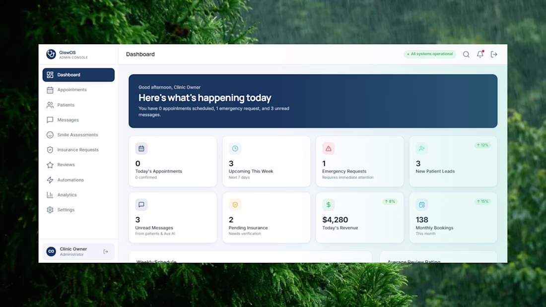The image size is (546, 307).
Task: Click the Insurance Requests shield icon
Action: (x=50, y=150)
